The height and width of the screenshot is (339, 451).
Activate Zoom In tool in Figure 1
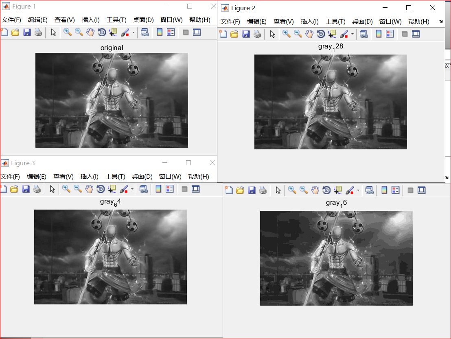pyautogui.click(x=68, y=33)
